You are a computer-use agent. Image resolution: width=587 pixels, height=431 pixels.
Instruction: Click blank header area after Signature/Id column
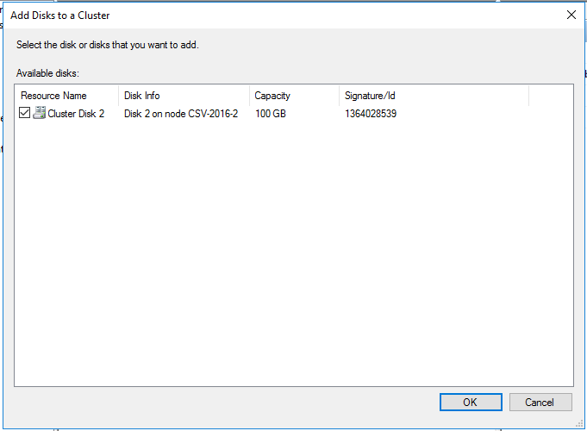coord(550,96)
